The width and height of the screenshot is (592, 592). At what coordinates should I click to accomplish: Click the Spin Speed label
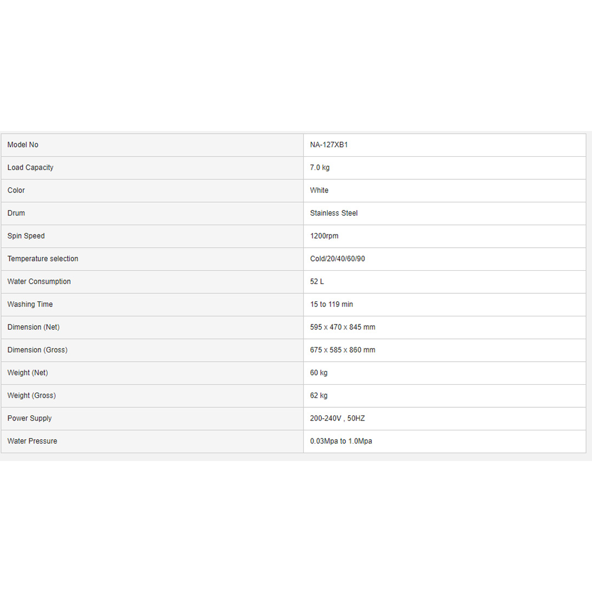[26, 236]
